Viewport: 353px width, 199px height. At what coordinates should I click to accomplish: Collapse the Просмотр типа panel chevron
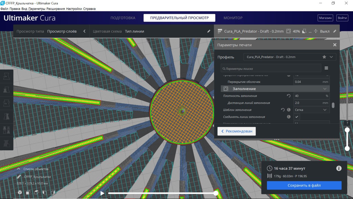point(84,31)
